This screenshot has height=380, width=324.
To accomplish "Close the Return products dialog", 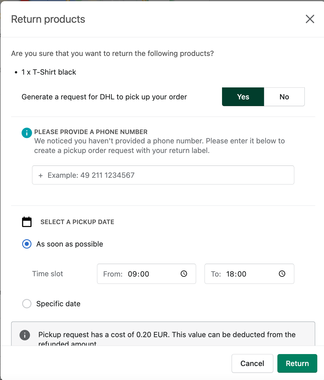I will [x=310, y=19].
